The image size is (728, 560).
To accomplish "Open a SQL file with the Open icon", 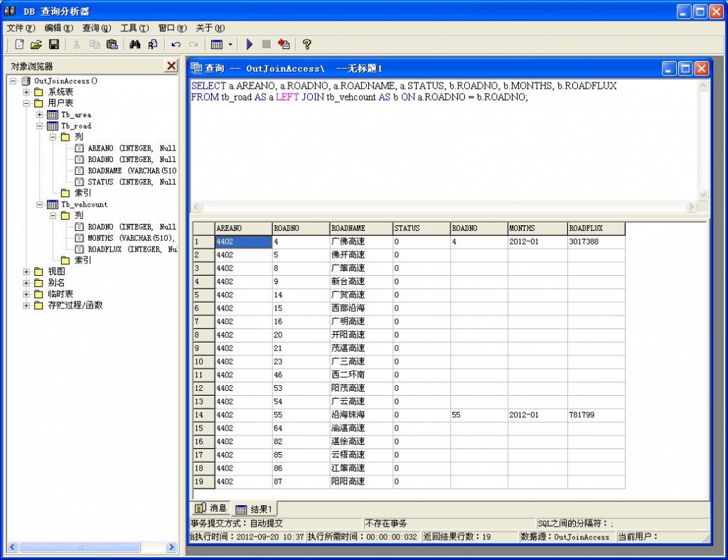I will coord(36,44).
